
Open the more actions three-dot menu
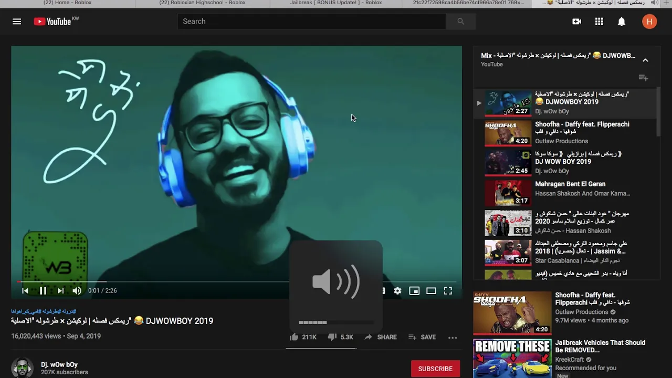(453, 337)
